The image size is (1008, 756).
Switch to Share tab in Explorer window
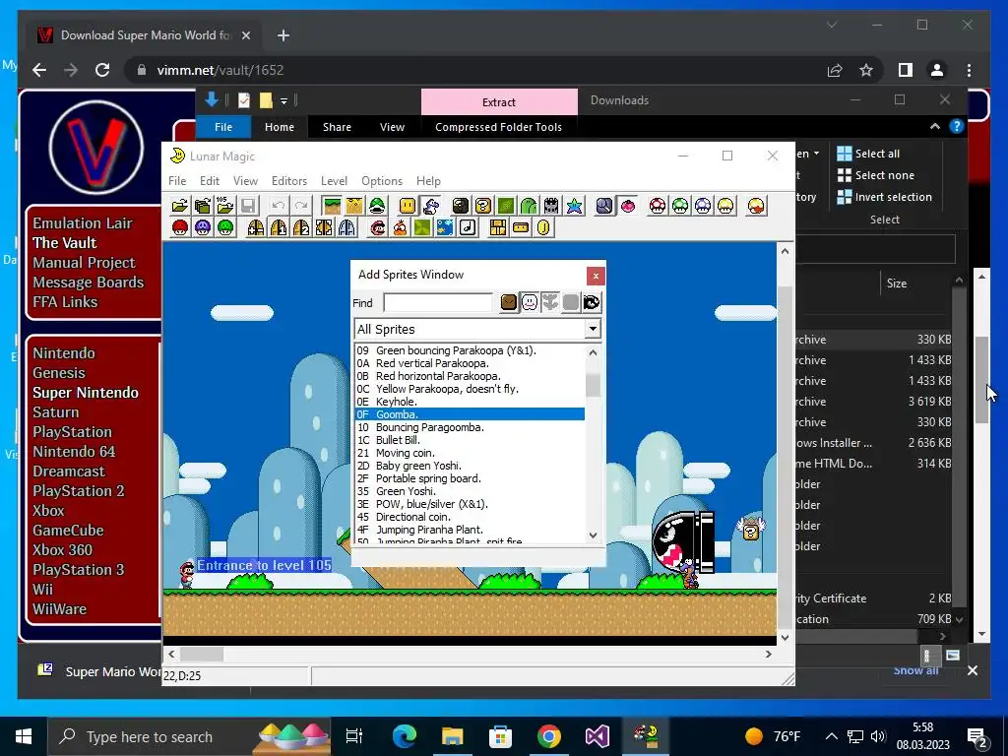(337, 127)
